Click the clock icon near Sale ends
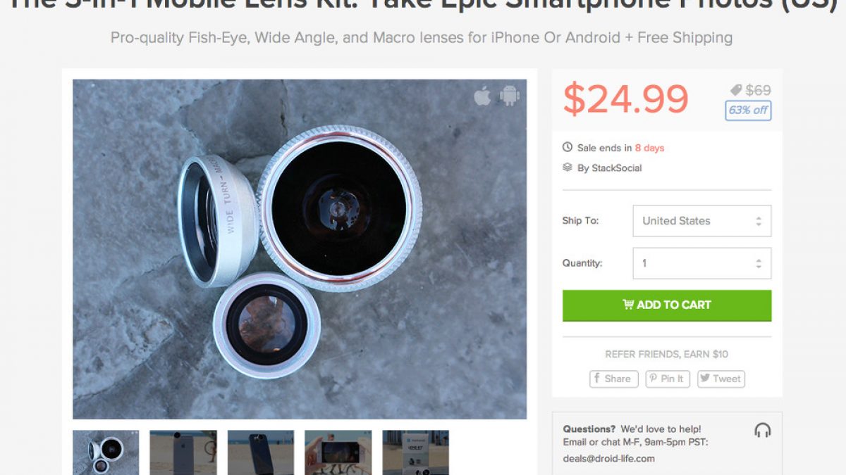 (568, 148)
